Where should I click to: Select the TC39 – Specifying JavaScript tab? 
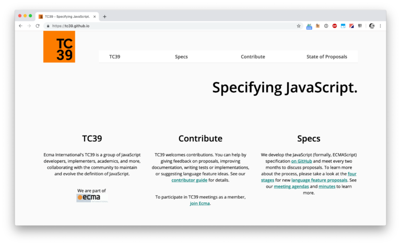coord(67,17)
